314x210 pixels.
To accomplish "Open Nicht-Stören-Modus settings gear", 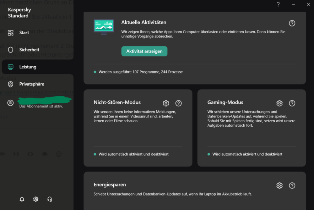I will (166, 103).
